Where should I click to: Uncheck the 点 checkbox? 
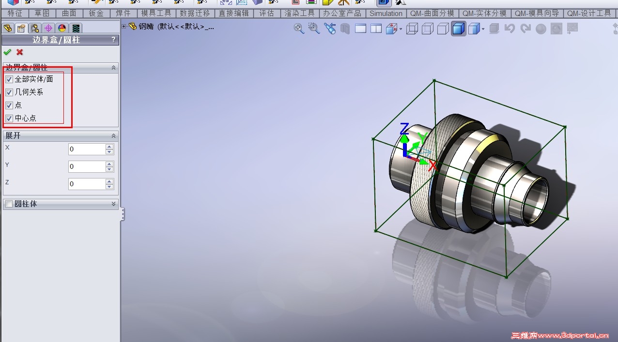pos(9,105)
